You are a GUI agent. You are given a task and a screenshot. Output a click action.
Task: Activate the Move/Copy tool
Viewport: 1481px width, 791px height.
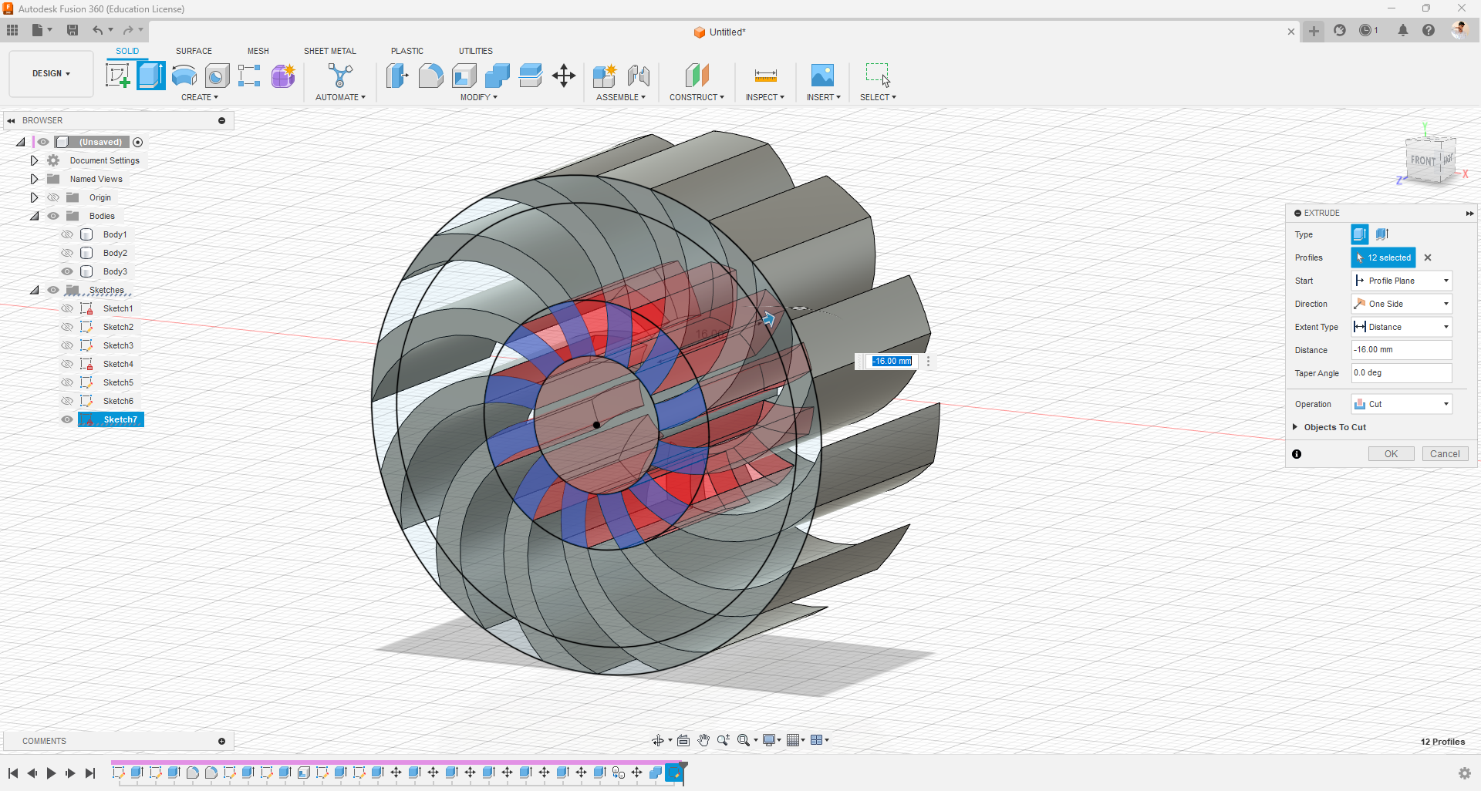pos(564,76)
